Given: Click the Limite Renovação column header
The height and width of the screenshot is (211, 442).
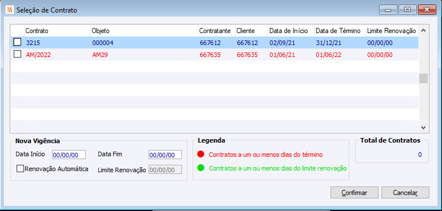Looking at the screenshot, I should coord(392,31).
